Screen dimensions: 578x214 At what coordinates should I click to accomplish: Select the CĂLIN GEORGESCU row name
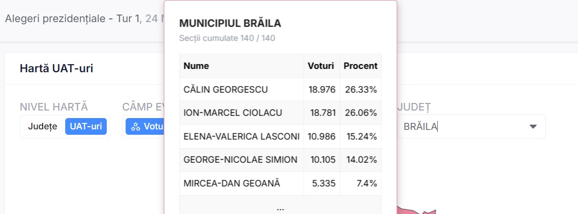[x=225, y=89]
